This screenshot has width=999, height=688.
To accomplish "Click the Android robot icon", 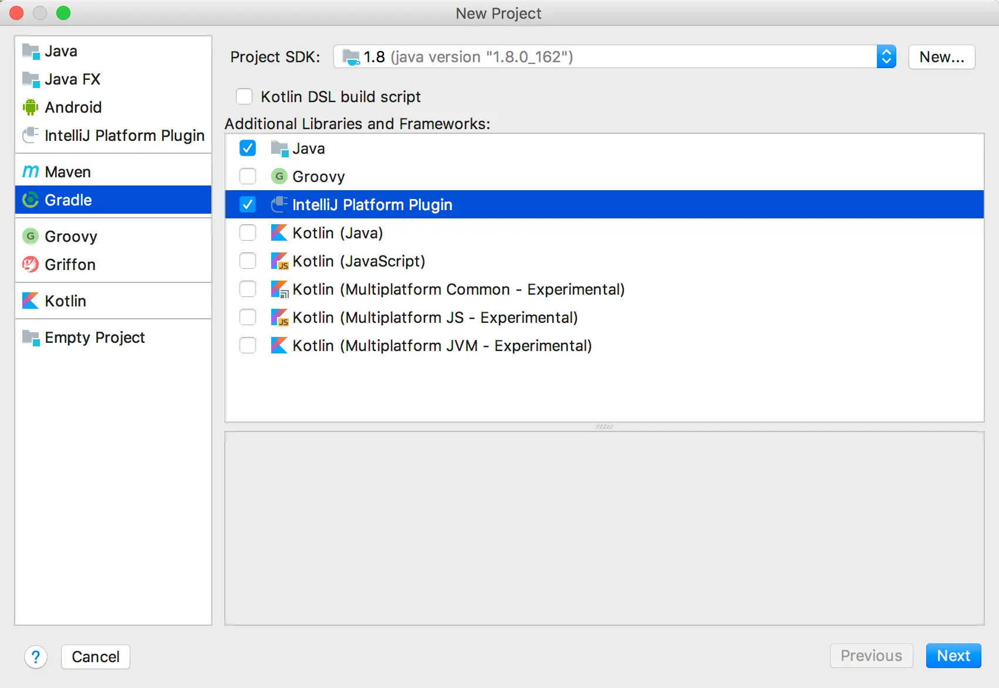I will [x=31, y=107].
